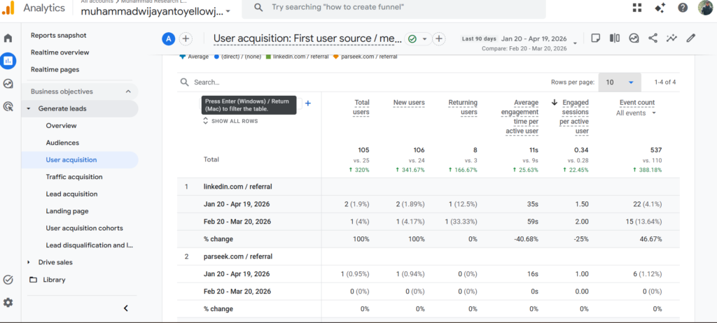This screenshot has width=717, height=323.
Task: Sort by Average engagement time column
Action: pos(520,117)
